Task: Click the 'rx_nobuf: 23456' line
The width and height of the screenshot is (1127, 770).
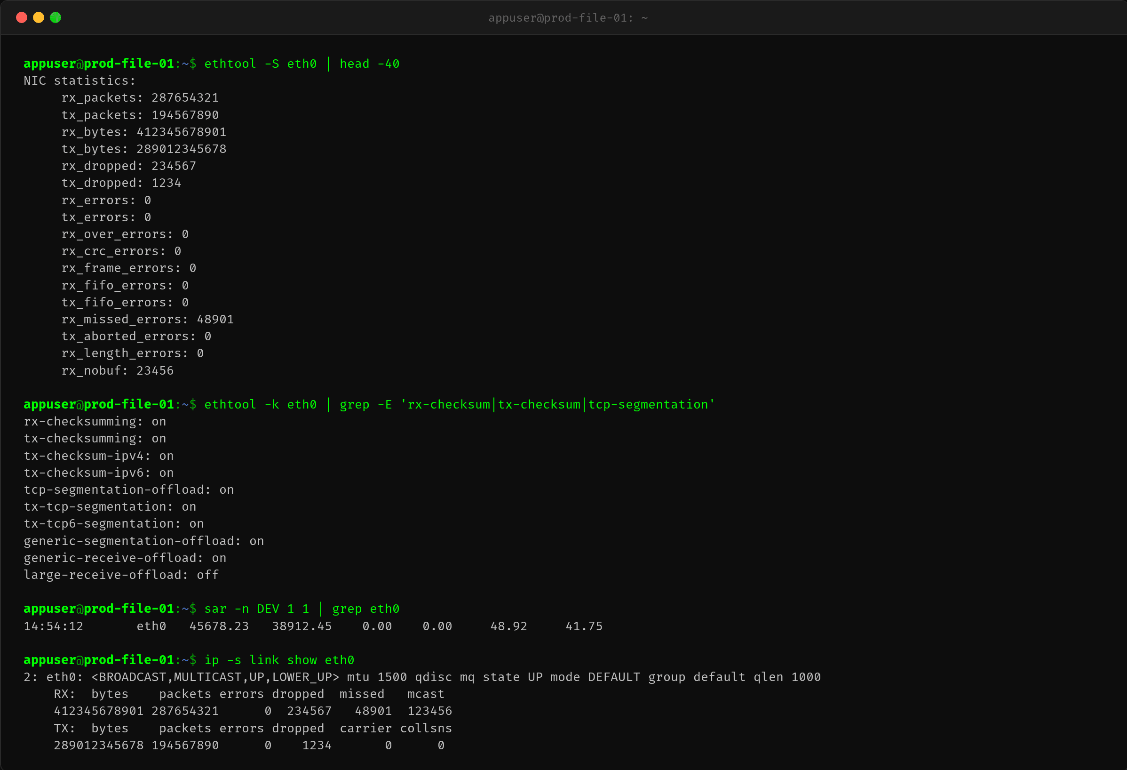Action: [118, 370]
